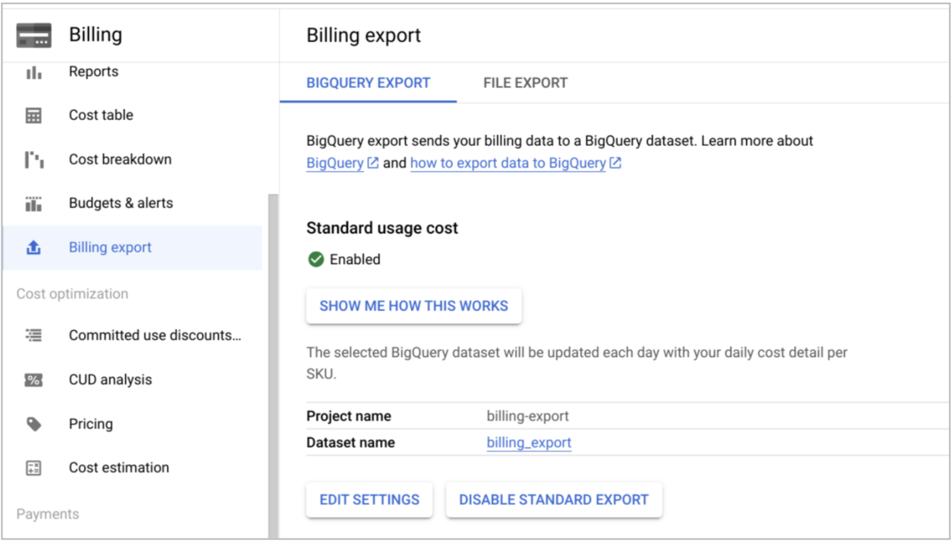
Task: Switch to the File Export tab
Action: (525, 83)
